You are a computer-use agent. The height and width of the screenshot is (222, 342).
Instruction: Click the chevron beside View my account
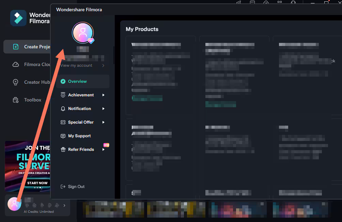[x=103, y=65]
